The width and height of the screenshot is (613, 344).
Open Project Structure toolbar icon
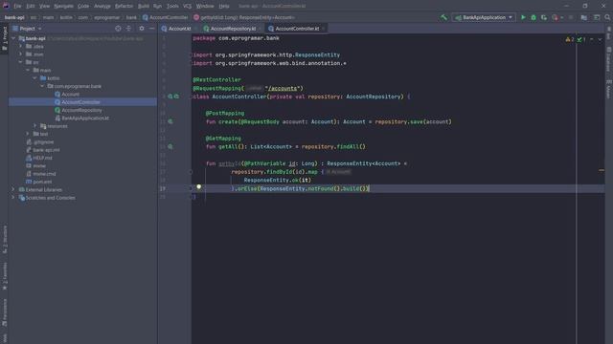click(583, 17)
